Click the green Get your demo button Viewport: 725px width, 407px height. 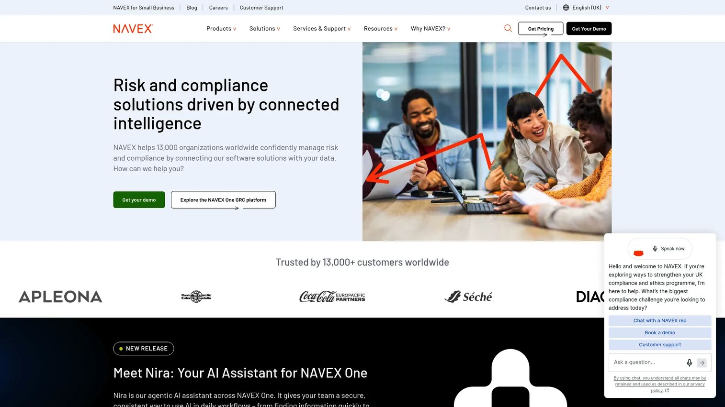(139, 200)
